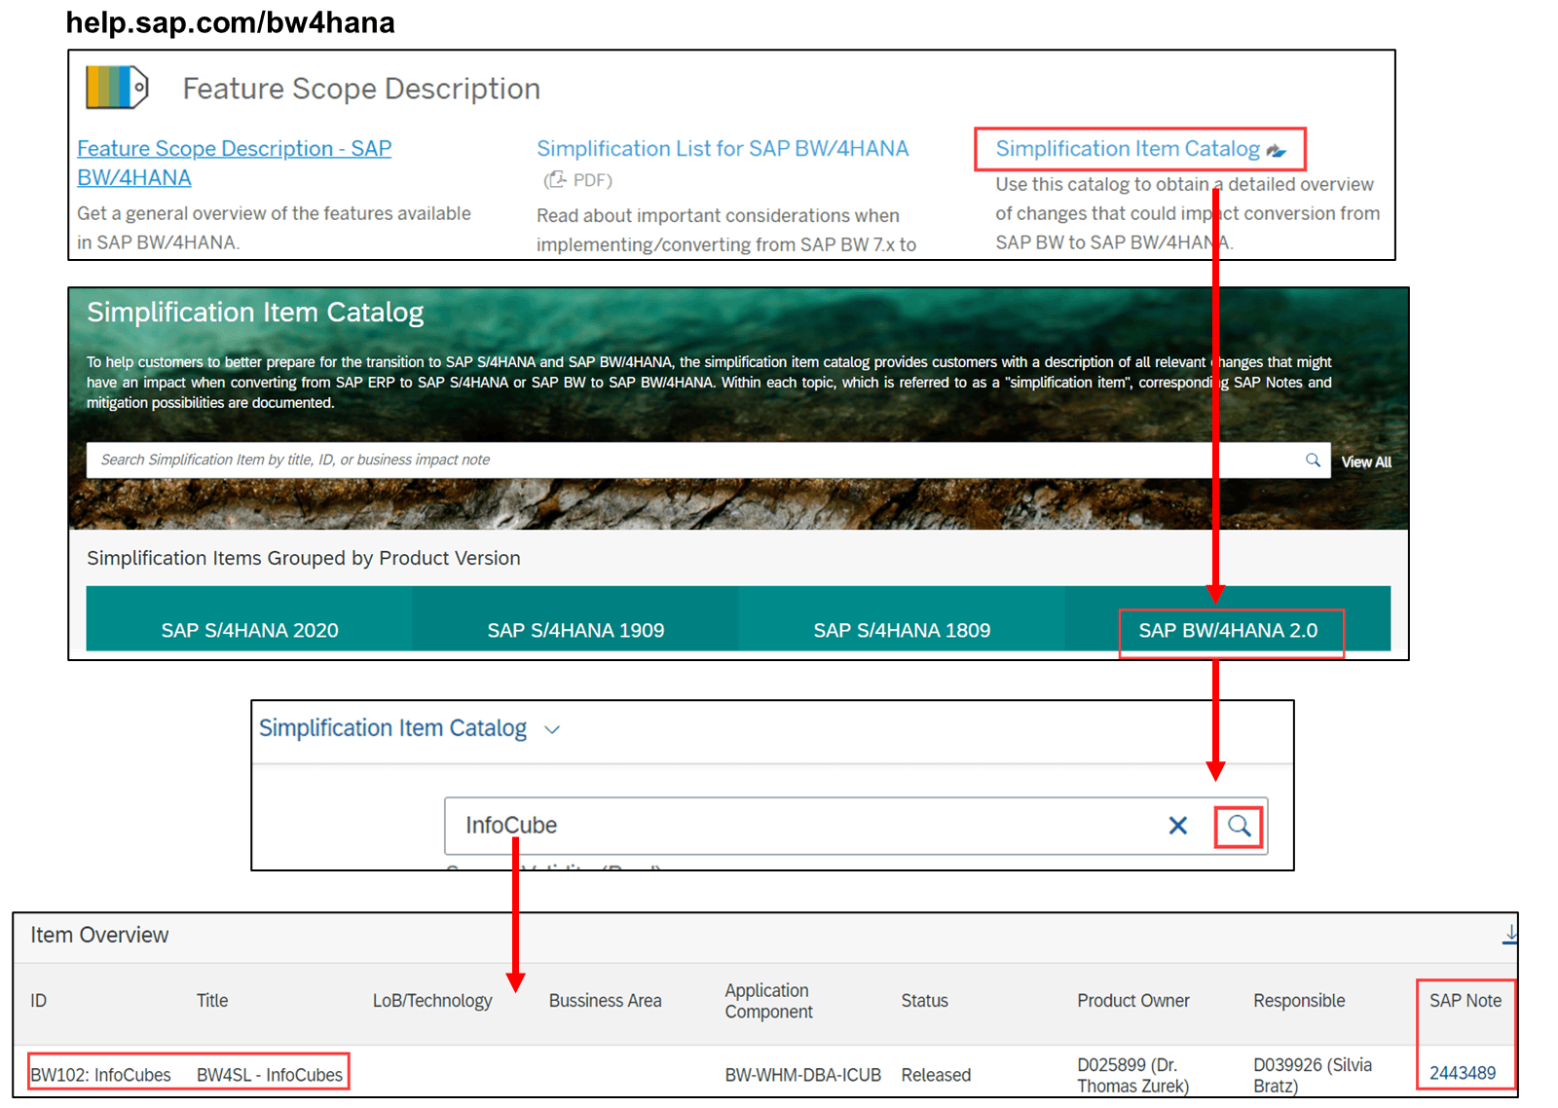1558x1108 pixels.
Task: Select the SAP S/4HANA 2020 tile
Action: click(x=249, y=619)
